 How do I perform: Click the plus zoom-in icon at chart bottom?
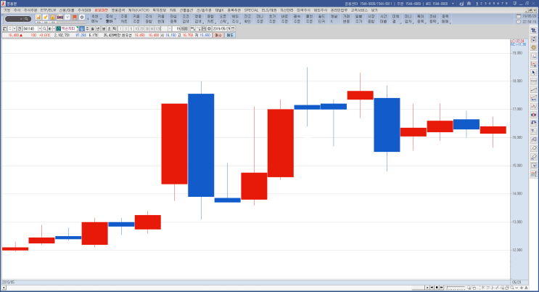tap(522, 288)
